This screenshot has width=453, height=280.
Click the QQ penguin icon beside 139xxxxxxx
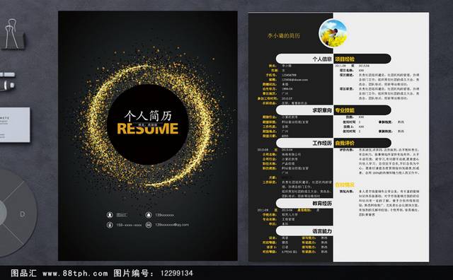149,215
